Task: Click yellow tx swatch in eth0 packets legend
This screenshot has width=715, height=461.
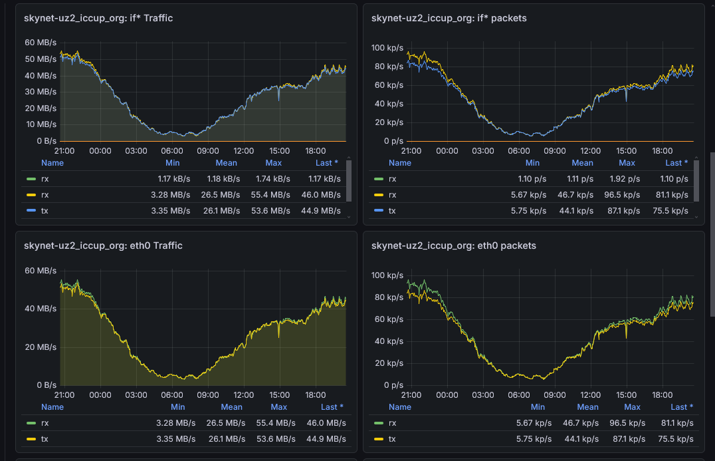Action: pos(379,439)
